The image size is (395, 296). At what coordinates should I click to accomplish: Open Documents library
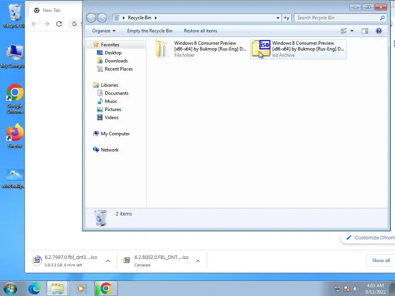(116, 93)
